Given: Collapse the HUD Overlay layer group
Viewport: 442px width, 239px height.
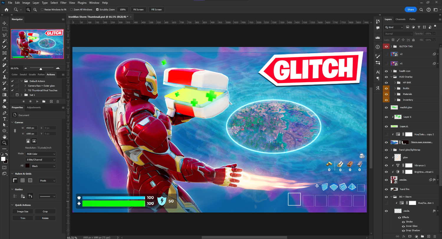Looking at the screenshot, I should 392,77.
